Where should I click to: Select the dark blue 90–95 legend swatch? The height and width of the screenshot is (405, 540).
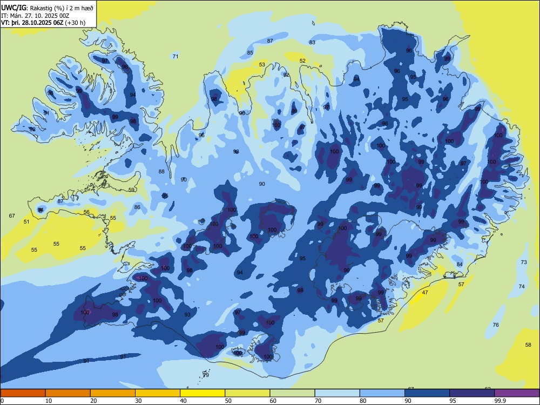pos(427,393)
